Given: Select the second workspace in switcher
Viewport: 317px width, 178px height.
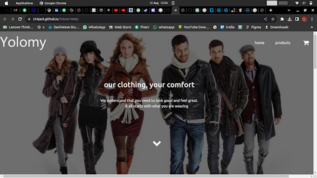Looking at the screenshot, I should click(283, 3).
